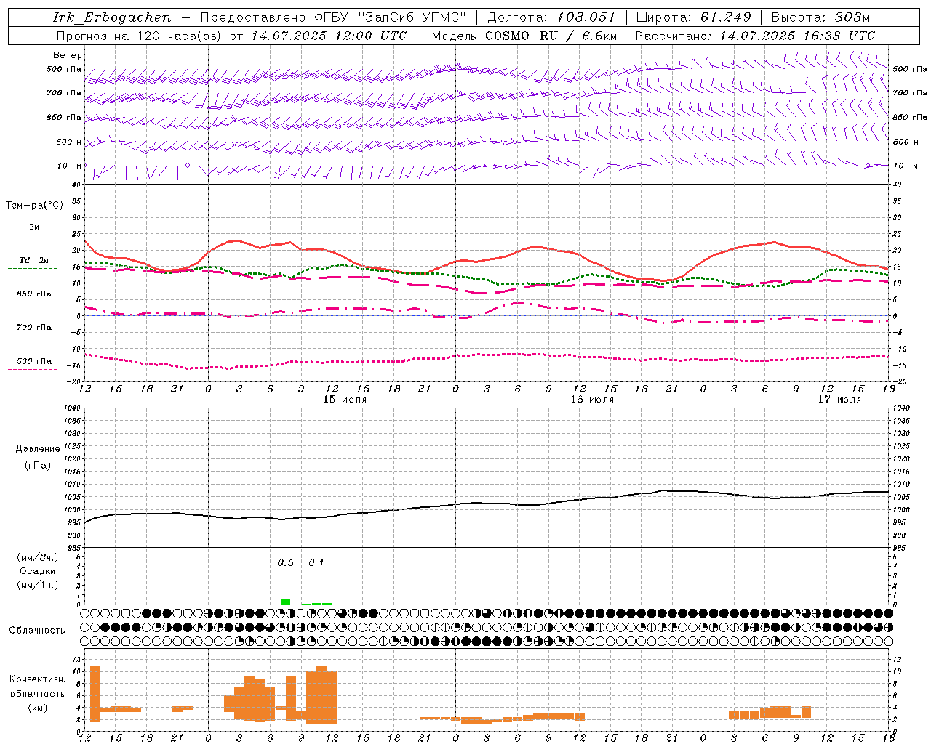Screen dimensions: 931x744
Task: Click the tall green 0.5 precipitation bar
Action: pos(286,602)
